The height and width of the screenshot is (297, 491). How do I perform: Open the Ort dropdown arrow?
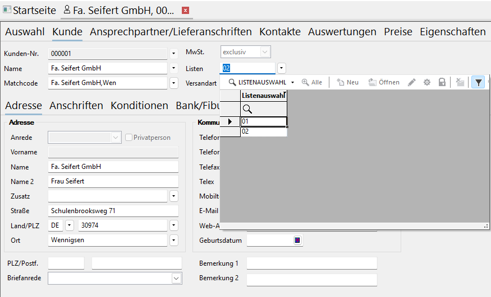click(173, 240)
